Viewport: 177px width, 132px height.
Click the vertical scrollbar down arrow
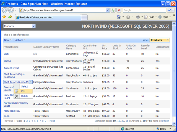tap(174, 124)
